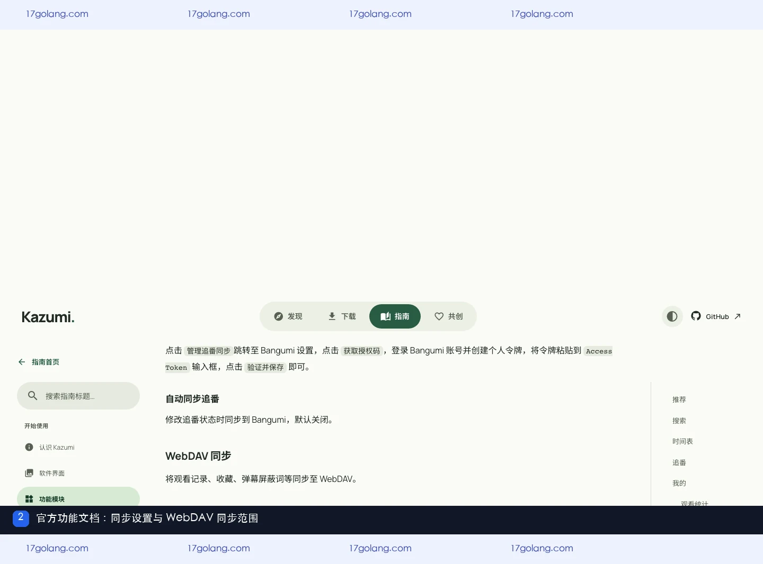The height and width of the screenshot is (564, 763).
Task: Click the 指南 book icon
Action: [x=385, y=316]
